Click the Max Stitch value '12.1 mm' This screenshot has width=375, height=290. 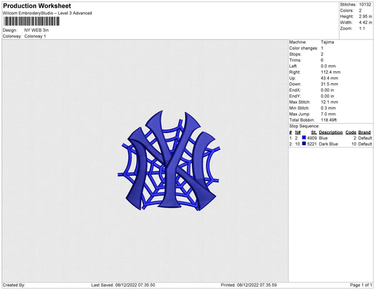pyautogui.click(x=329, y=102)
